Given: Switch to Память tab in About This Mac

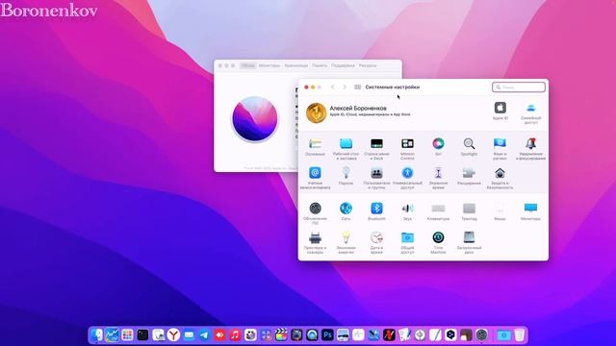Looking at the screenshot, I should (320, 65).
